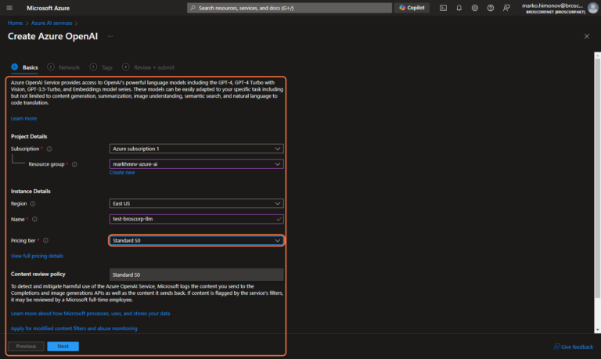Switch to the Network tab
The image size is (601, 359).
point(63,67)
